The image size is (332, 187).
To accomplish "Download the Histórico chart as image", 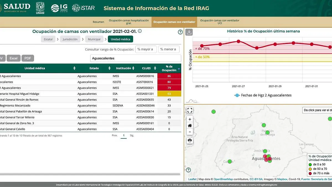I will point(189,32).
